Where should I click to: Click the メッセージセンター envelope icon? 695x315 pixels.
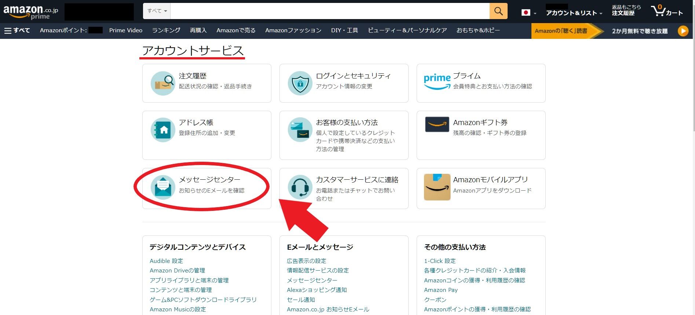(x=163, y=187)
